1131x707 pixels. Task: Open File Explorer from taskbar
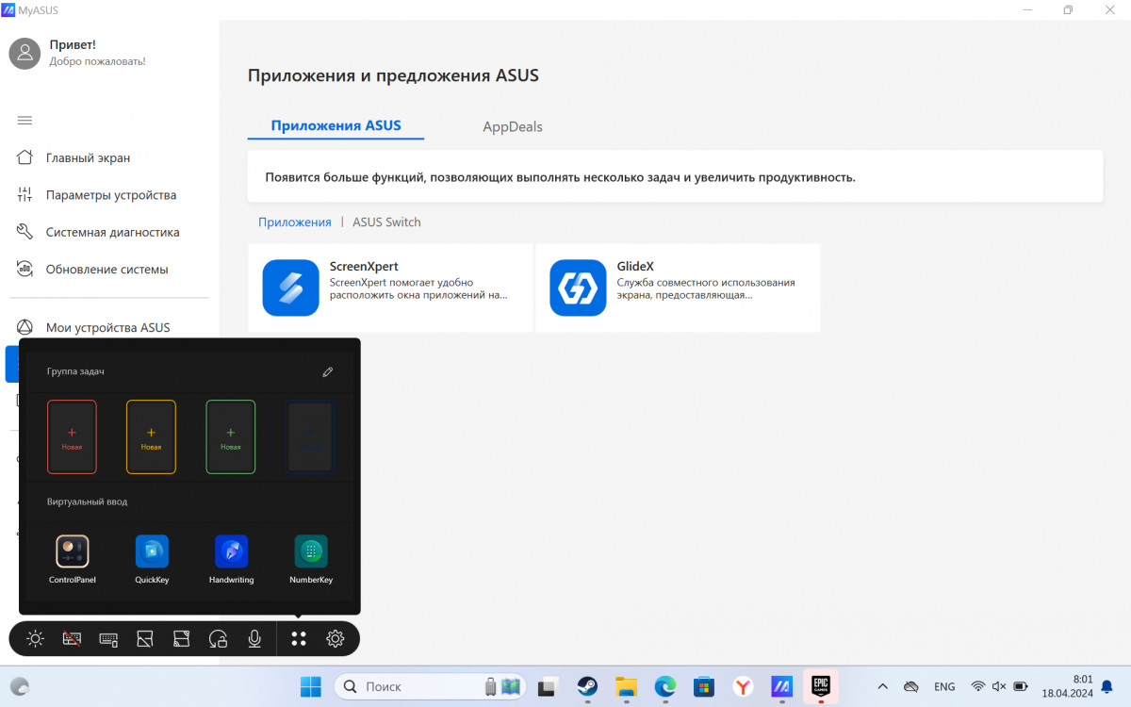point(627,686)
